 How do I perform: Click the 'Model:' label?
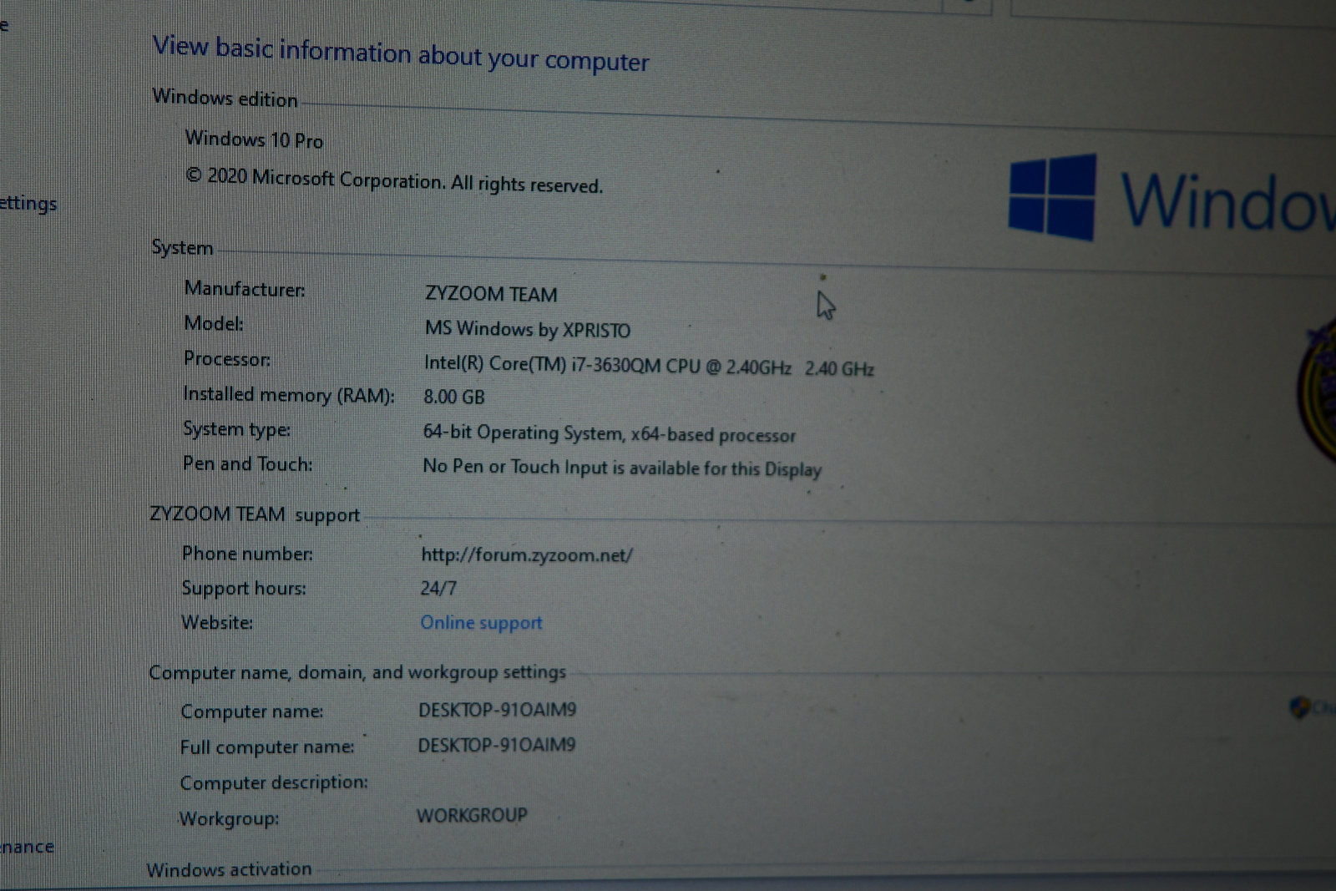(x=214, y=323)
